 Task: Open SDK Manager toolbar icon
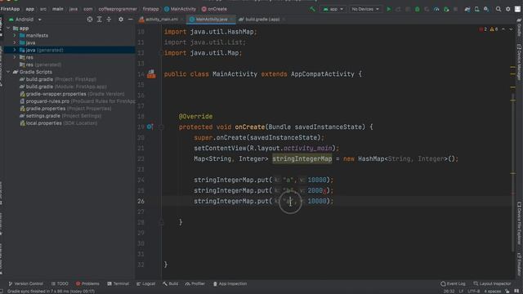point(486,9)
